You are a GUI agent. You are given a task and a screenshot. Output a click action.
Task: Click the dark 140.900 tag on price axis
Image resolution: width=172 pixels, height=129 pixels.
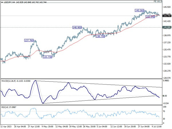[x=167, y=27]
